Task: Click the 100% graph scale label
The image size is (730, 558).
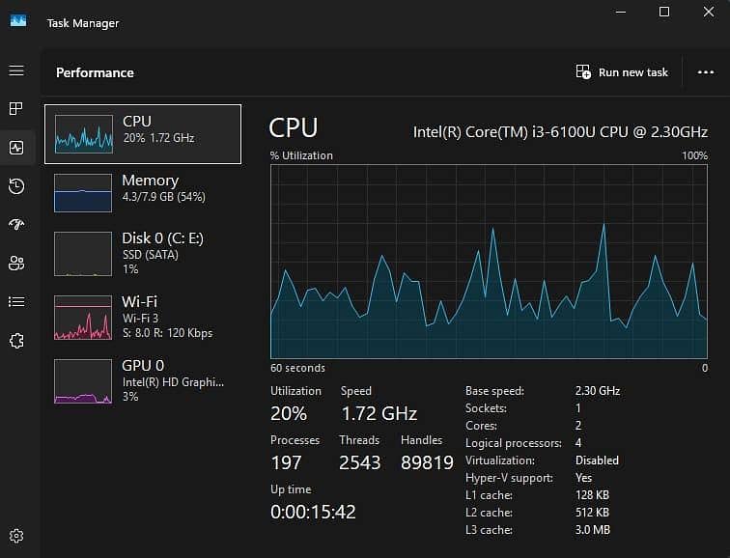Action: pos(694,155)
